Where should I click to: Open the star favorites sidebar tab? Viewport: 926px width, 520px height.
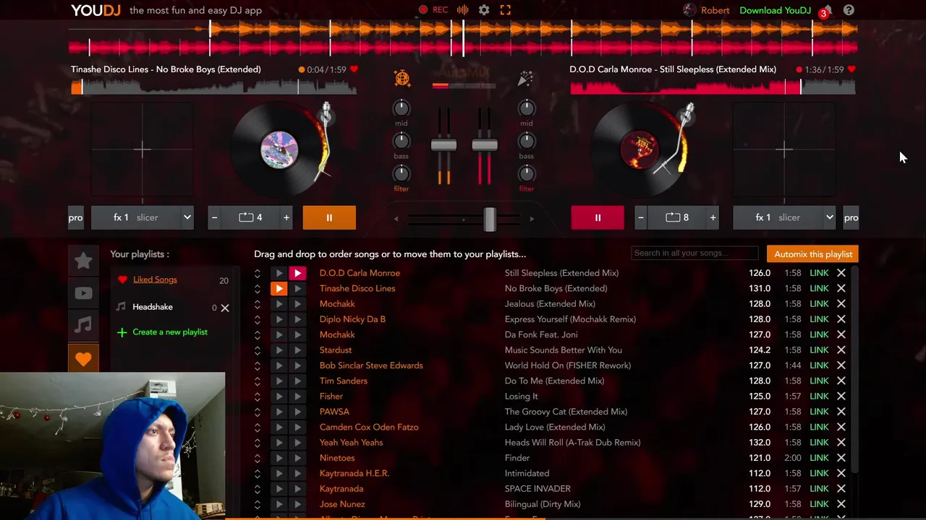coord(83,261)
